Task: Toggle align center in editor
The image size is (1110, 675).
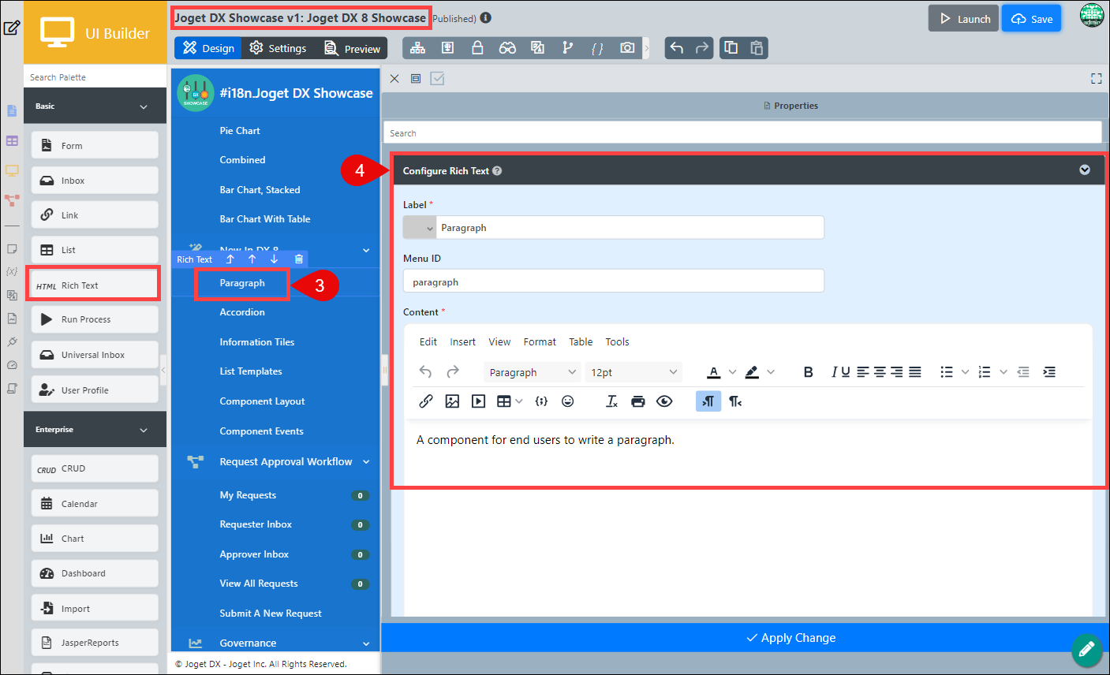Action: 880,372
